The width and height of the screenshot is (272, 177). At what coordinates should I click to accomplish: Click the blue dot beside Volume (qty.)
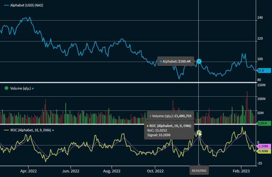(x=33, y=88)
